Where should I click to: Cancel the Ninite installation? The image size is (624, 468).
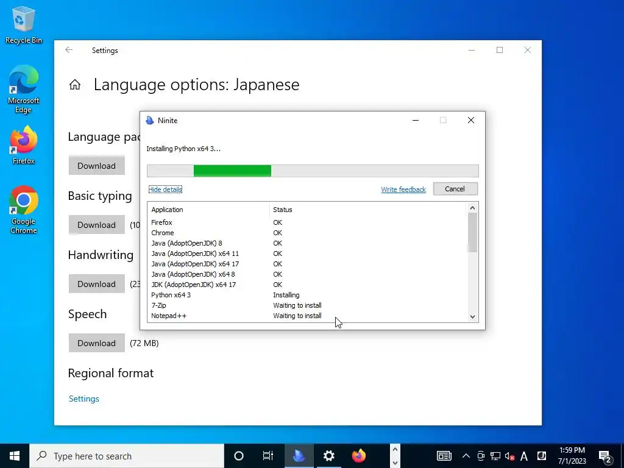click(455, 189)
